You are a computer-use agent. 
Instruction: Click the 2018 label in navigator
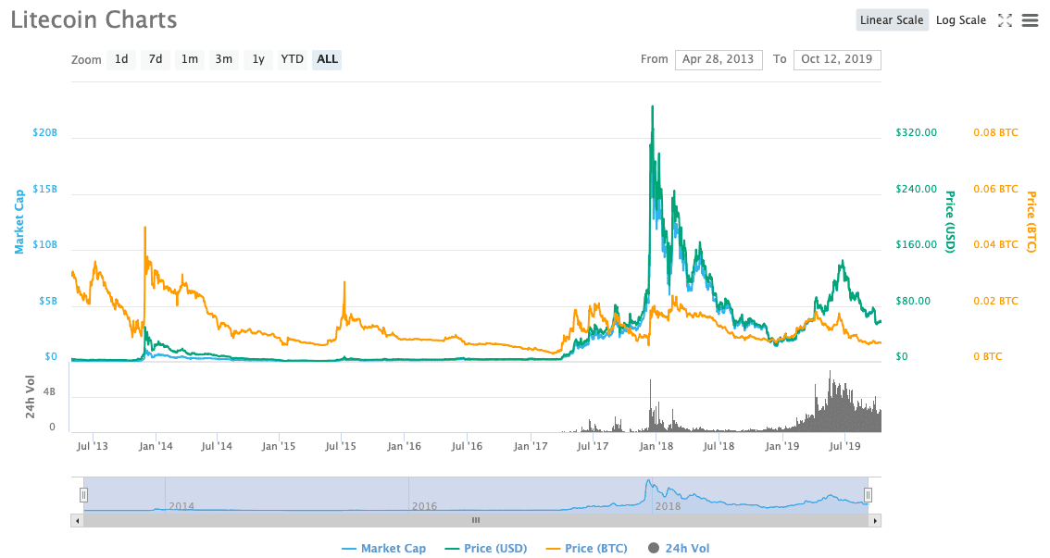click(x=668, y=506)
